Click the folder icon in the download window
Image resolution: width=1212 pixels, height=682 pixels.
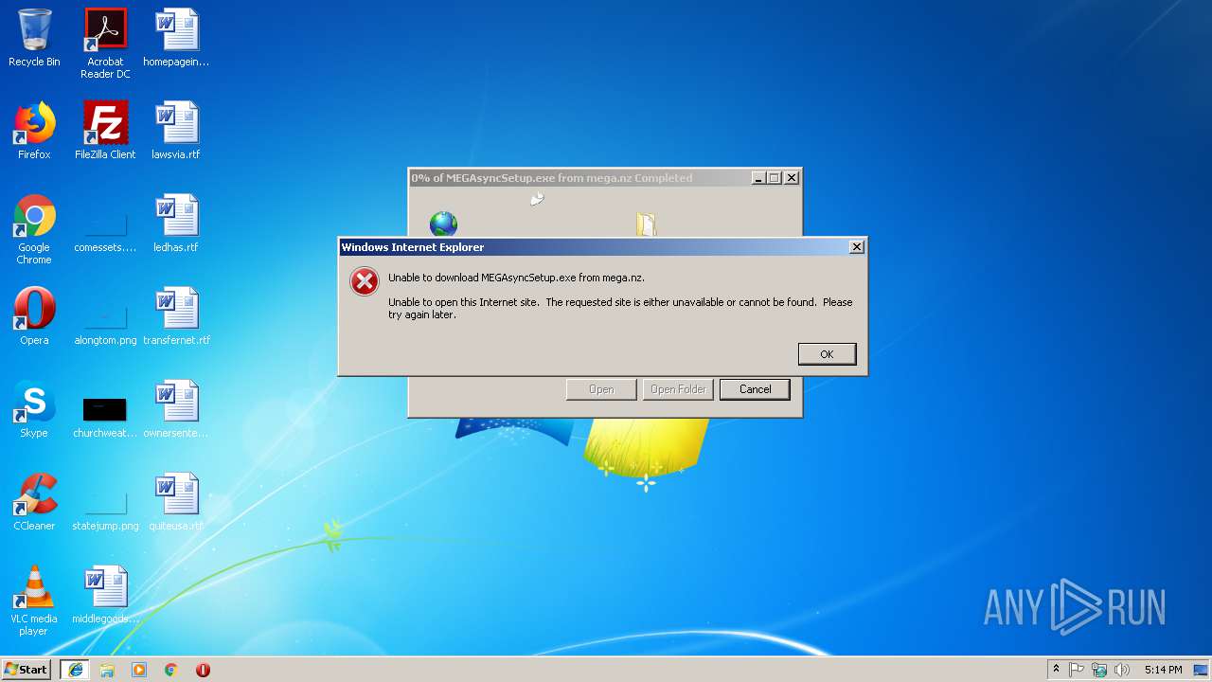(x=647, y=224)
